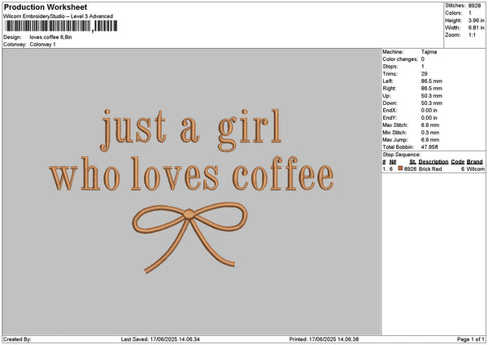This screenshot has height=345, width=488.
Task: Click the barcode in the header
Action: pyautogui.click(x=61, y=26)
